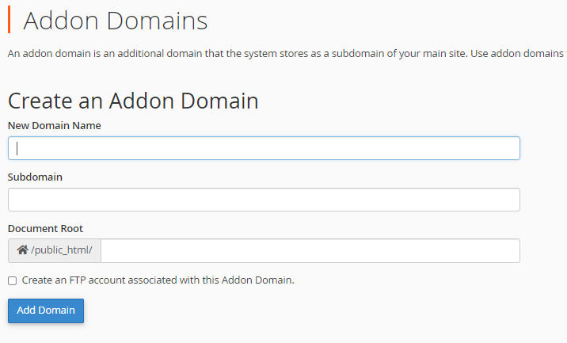This screenshot has height=343, width=567.
Task: Enable the Create an FTP account checkbox
Action: (x=12, y=280)
